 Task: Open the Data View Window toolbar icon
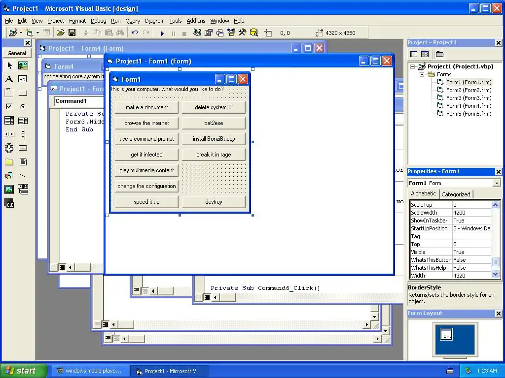254,32
